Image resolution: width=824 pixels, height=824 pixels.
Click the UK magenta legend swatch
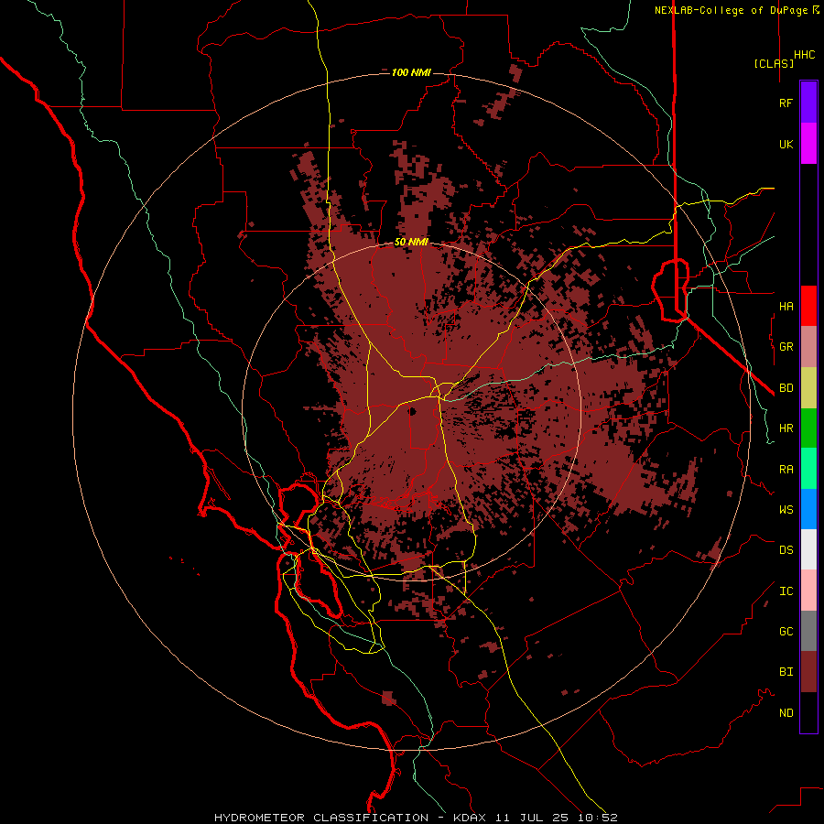point(808,144)
